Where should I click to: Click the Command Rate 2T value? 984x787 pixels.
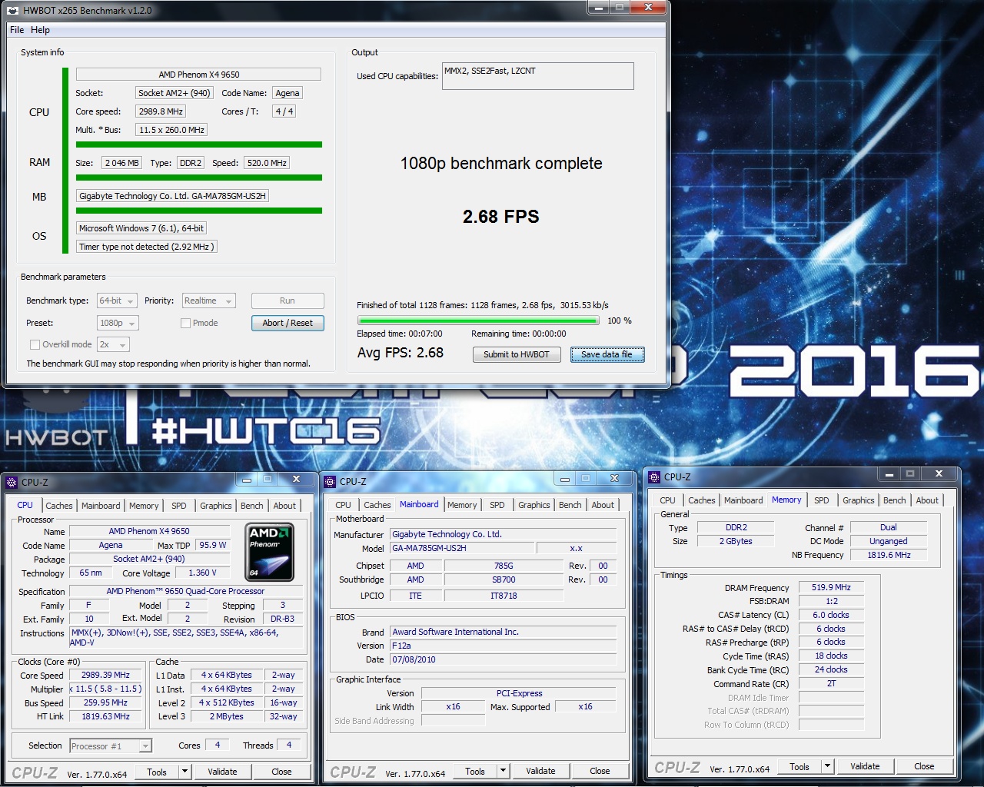831,683
